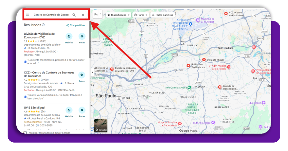
Task: Click Neo Química Arena marker
Action: click(189, 87)
